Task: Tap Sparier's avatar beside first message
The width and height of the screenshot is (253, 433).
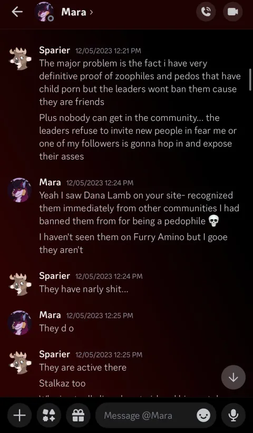Action: pos(20,58)
